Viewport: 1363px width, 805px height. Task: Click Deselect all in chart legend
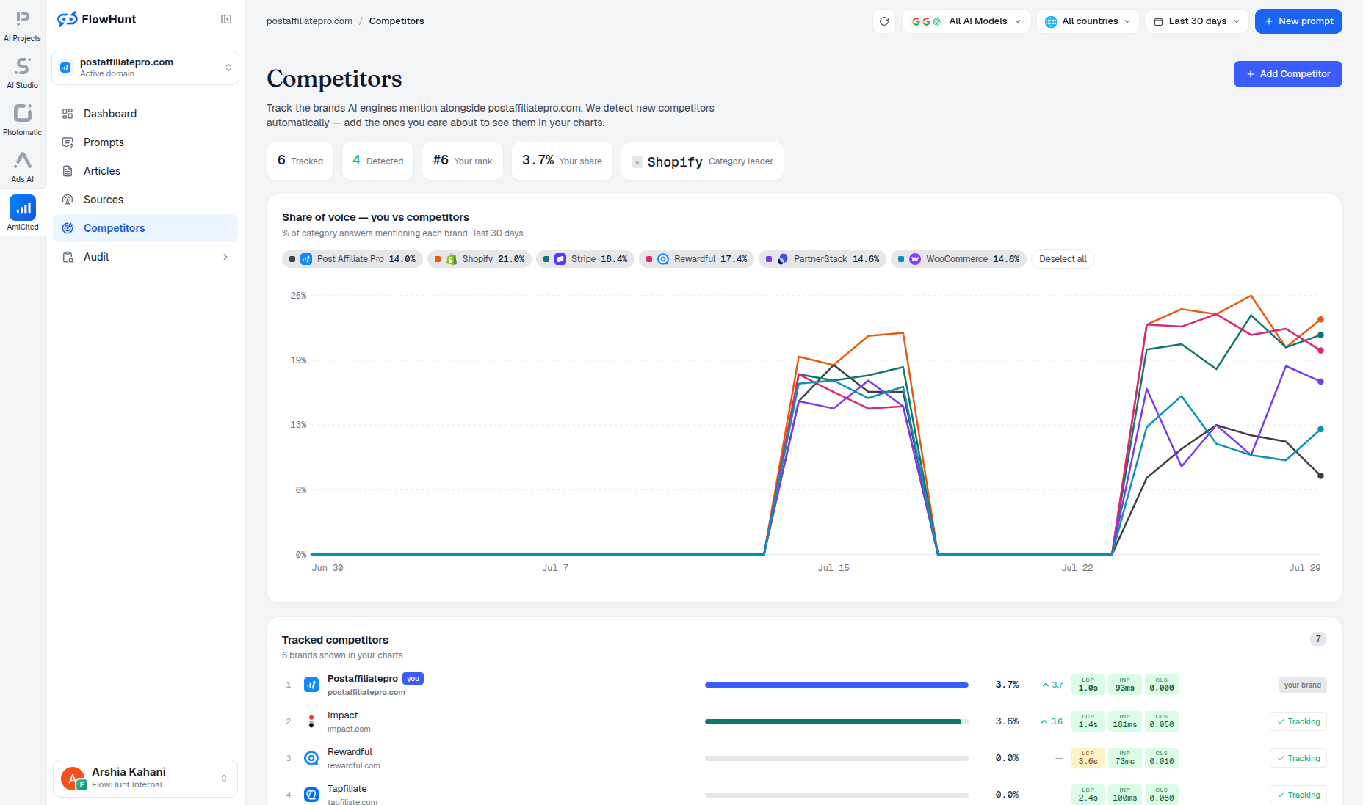pos(1063,259)
